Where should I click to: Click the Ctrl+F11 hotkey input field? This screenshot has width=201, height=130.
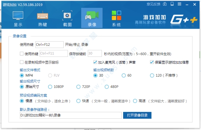coord(54,53)
